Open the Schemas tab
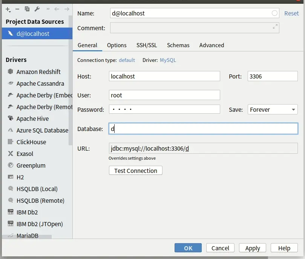Image resolution: width=305 pixels, height=259 pixels. pos(178,45)
